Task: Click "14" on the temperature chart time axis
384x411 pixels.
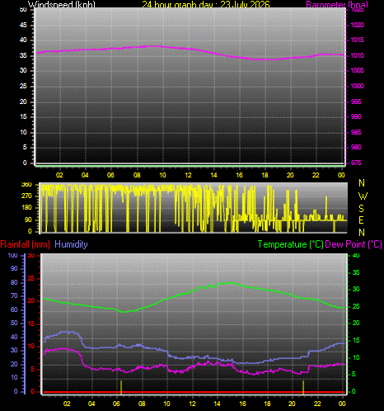Action: pos(217,404)
